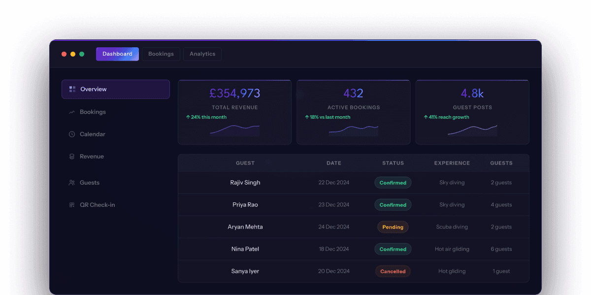Click the date 18 Dec 2024
This screenshot has width=591, height=295.
pyautogui.click(x=334, y=249)
